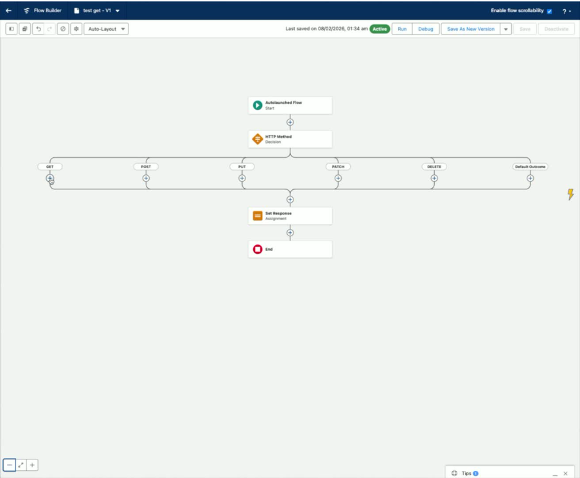Open the help question mark menu

(567, 12)
